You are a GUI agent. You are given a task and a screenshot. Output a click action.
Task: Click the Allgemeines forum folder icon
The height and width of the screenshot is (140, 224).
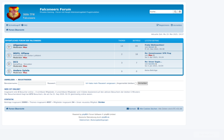[x=9, y=47]
